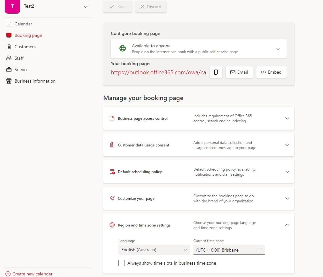Viewport: 323px width, 277px height.
Task: Click the Customer data usage consent icon
Action: 112,145
